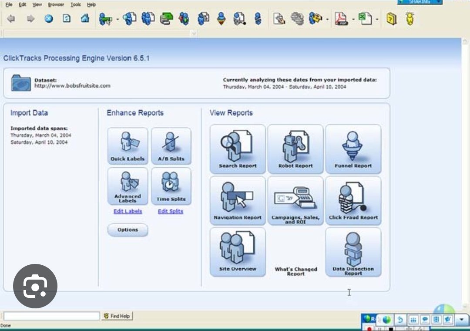Open the Site Overview report

coord(238,252)
